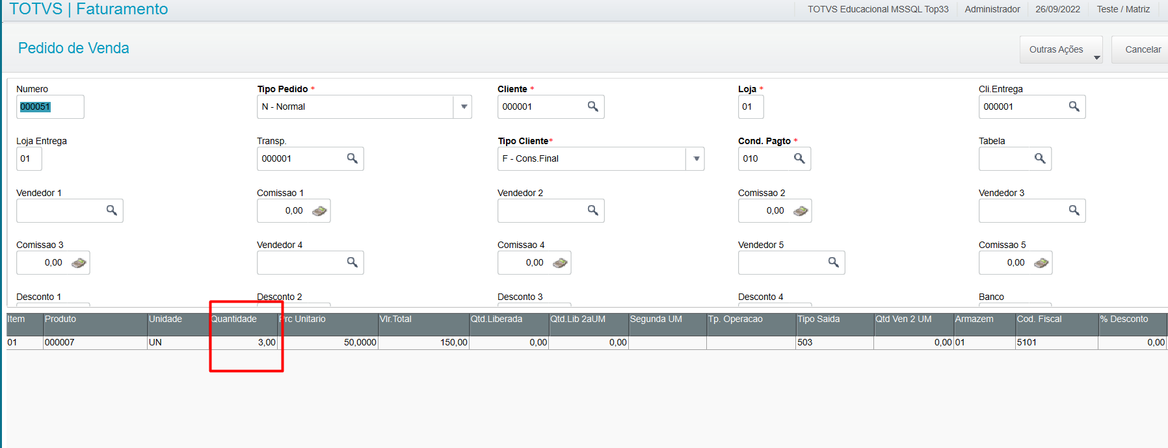Image resolution: width=1168 pixels, height=448 pixels.
Task: Open the Transp. field lookup magnifier
Action: [352, 158]
